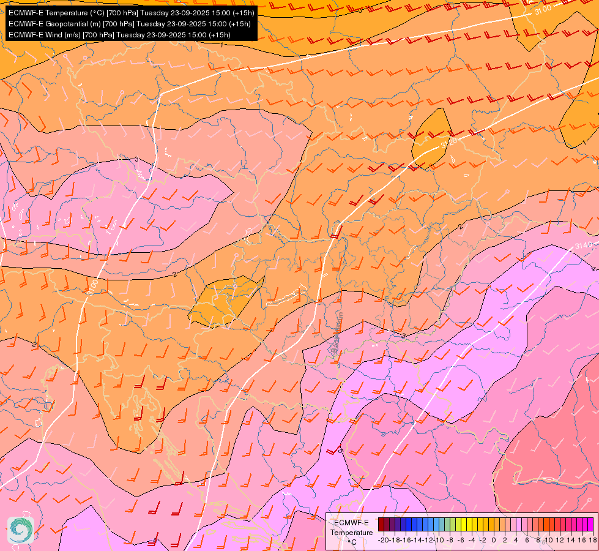This screenshot has height=551, width=599.
Task: Pick the bright magenta swatch at 18 end
Action: click(590, 524)
